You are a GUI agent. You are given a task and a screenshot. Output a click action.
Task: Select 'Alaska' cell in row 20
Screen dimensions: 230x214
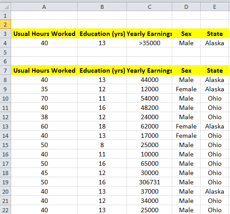[214, 191]
